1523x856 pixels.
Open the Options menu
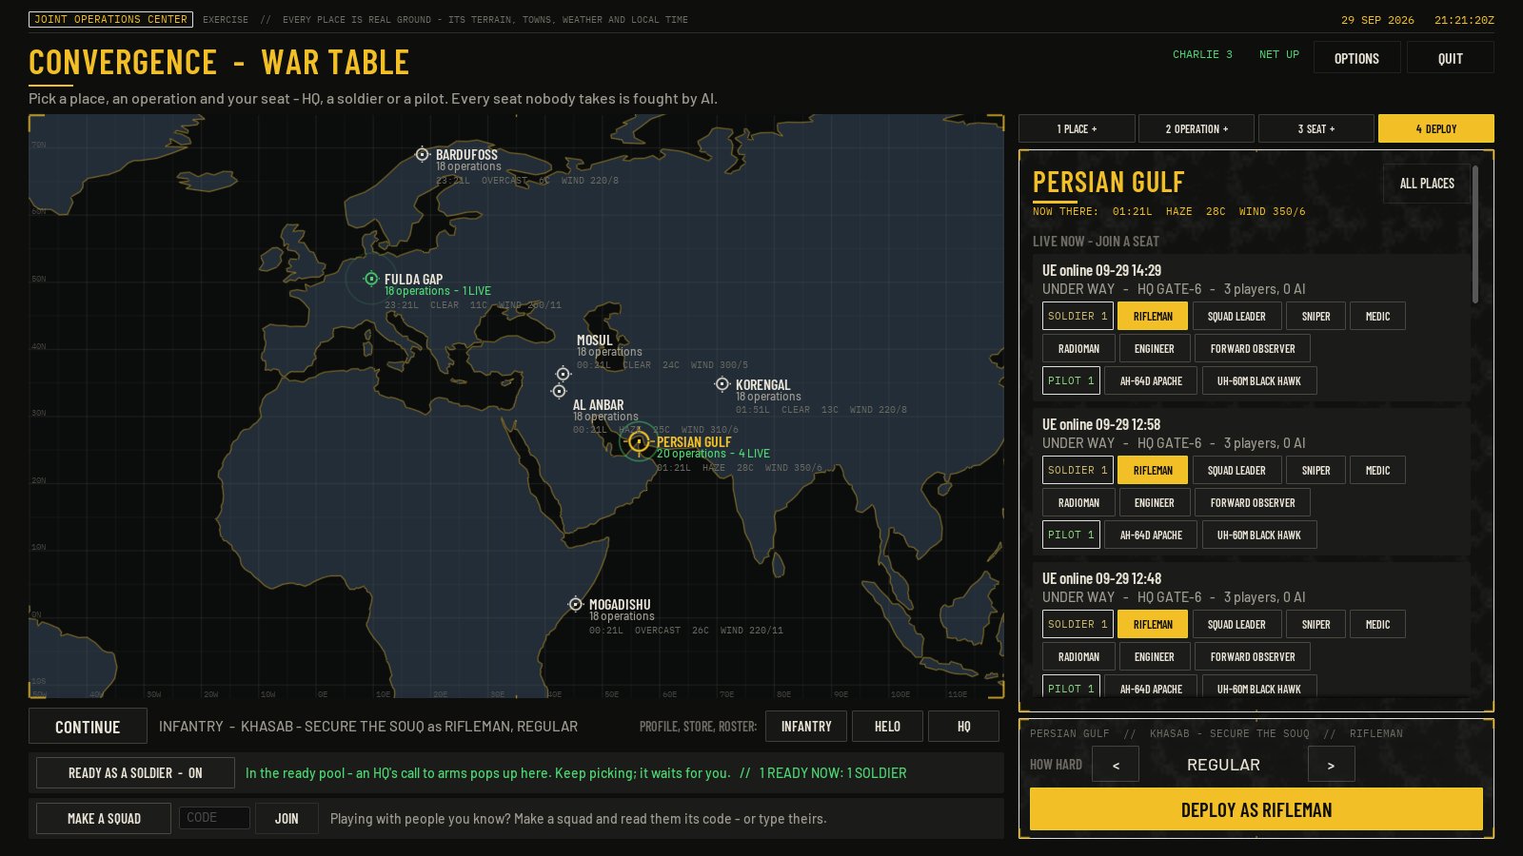click(1356, 58)
